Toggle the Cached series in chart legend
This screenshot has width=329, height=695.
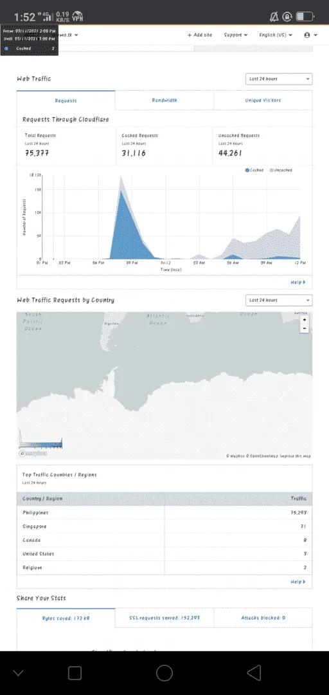[254, 170]
